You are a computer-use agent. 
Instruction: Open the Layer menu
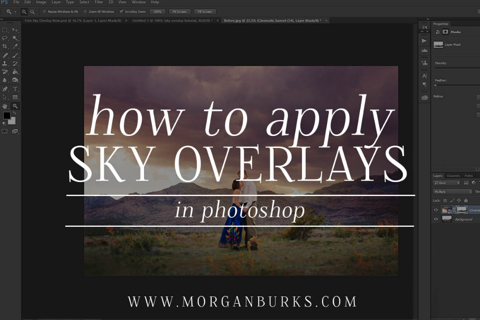56,2
